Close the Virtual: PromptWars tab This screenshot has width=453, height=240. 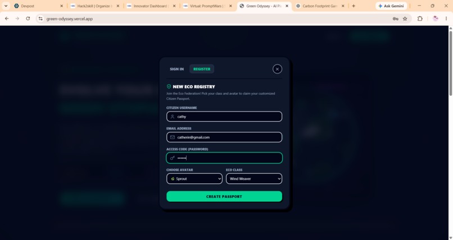(x=230, y=6)
